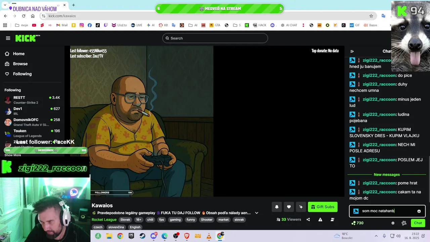This screenshot has height=242, width=430.
Task: Expand the stream title chevron
Action: click(x=257, y=213)
